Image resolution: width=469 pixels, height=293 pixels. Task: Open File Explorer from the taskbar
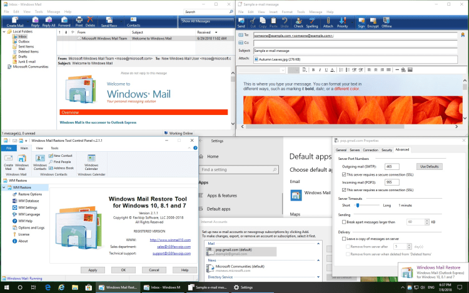pyautogui.click(x=75, y=287)
